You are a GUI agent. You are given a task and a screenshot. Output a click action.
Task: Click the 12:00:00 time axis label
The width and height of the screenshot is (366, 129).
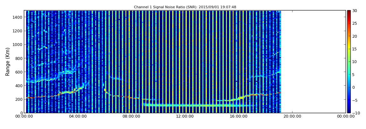tap(185, 117)
